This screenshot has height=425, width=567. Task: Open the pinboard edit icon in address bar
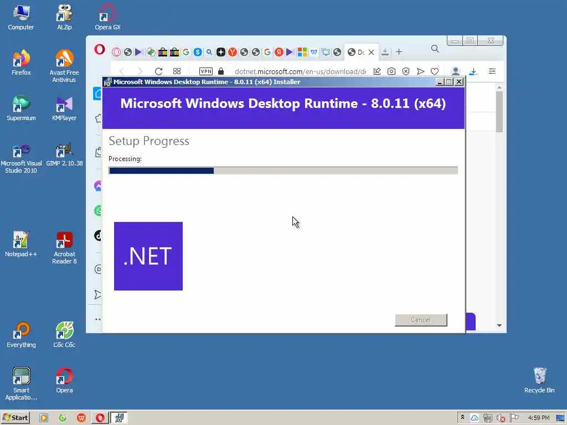pos(377,71)
